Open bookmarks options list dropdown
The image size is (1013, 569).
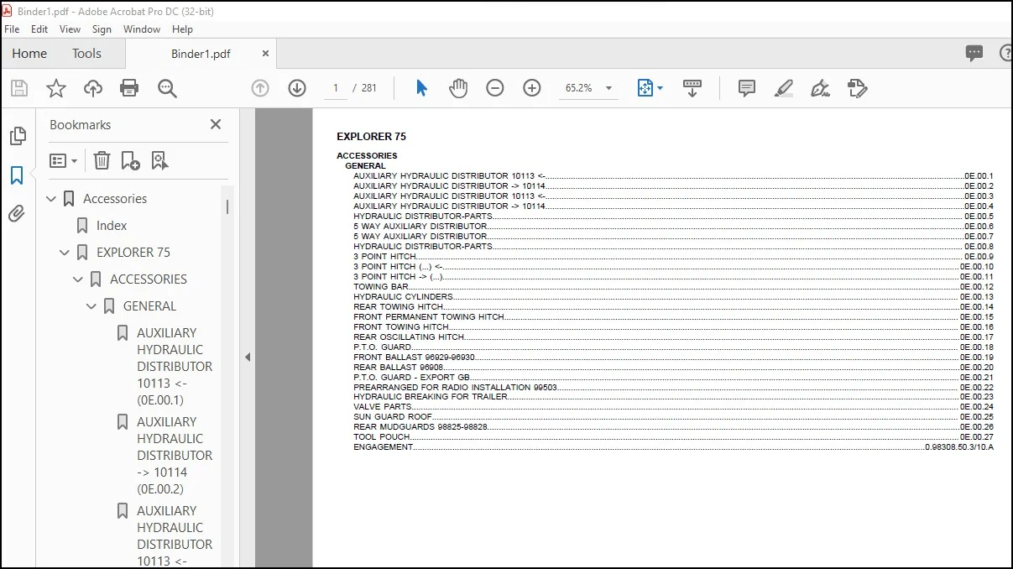(64, 160)
